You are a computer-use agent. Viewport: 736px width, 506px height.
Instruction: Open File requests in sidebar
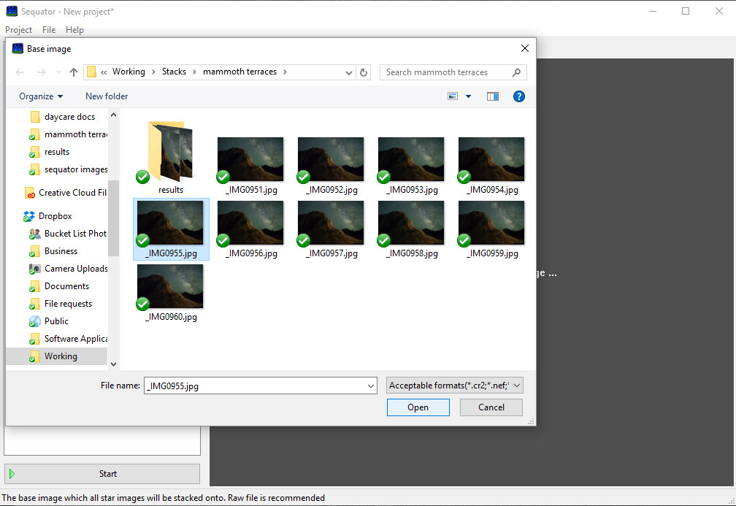(x=61, y=304)
